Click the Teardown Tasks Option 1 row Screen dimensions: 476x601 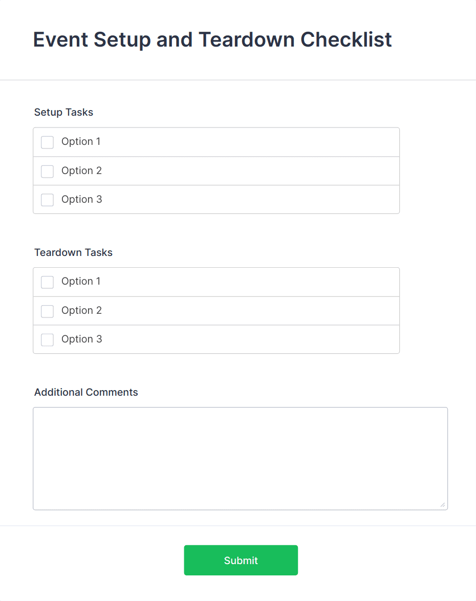216,282
